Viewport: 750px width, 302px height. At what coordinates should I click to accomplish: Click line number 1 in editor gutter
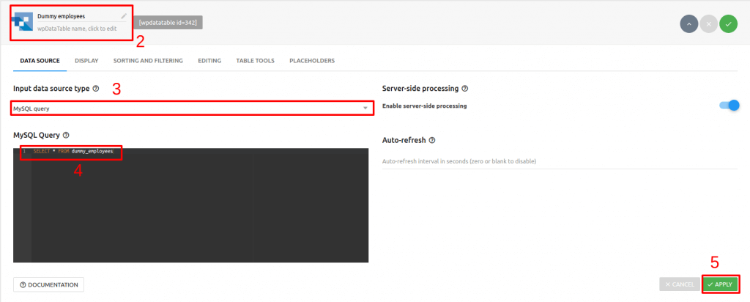pos(24,151)
